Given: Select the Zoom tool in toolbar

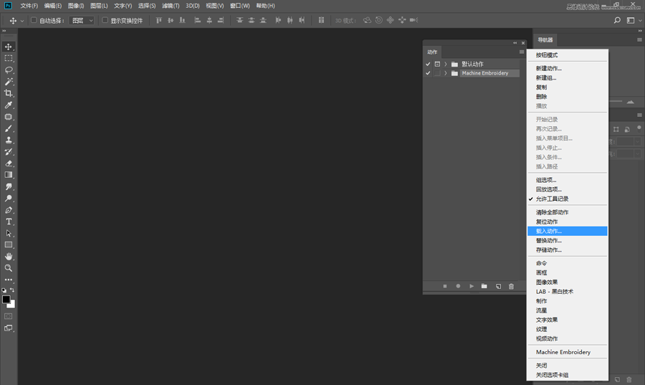Looking at the screenshot, I should coord(9,268).
